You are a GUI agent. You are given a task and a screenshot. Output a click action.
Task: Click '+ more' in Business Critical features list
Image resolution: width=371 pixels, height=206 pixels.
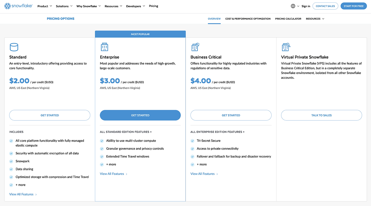[202, 164]
